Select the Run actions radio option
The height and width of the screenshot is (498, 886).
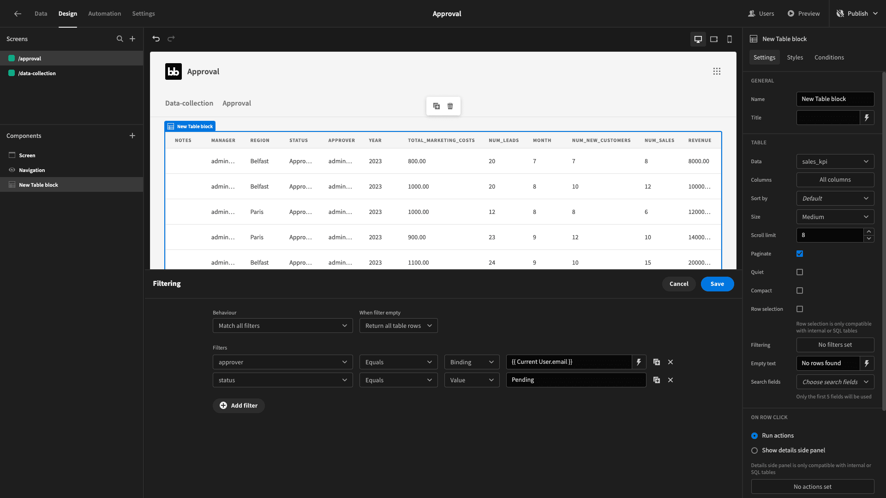click(754, 436)
